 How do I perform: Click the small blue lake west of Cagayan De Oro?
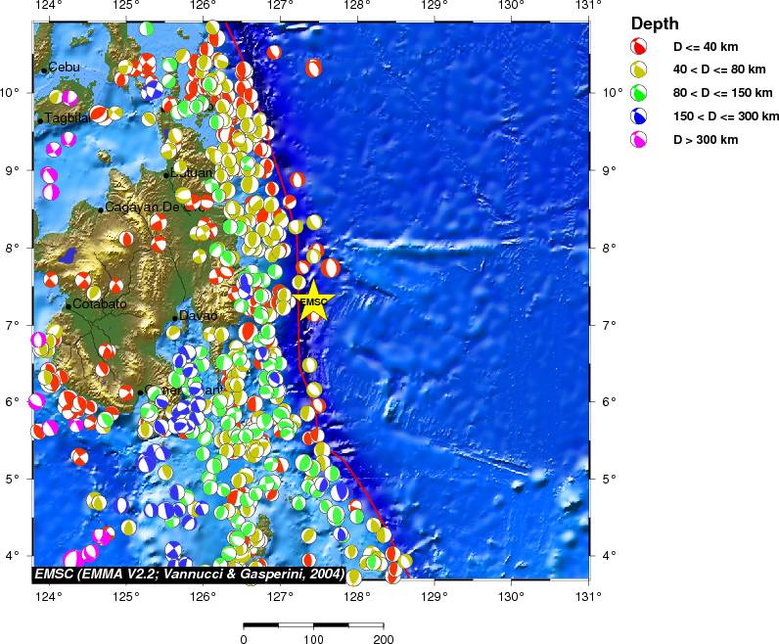coord(68,256)
